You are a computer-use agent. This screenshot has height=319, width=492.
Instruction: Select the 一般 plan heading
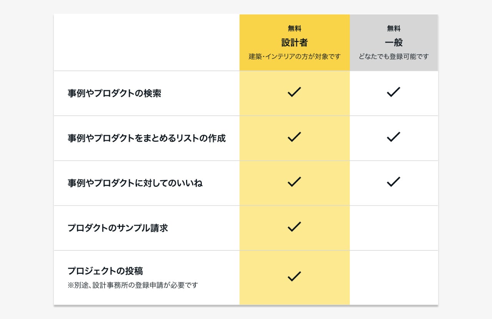(394, 43)
